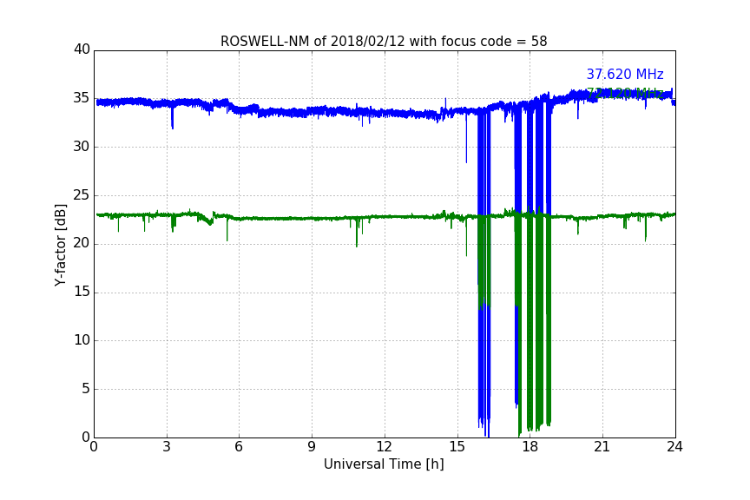Click x-axis tick label 3
This screenshot has height=500, width=750.
point(167,447)
